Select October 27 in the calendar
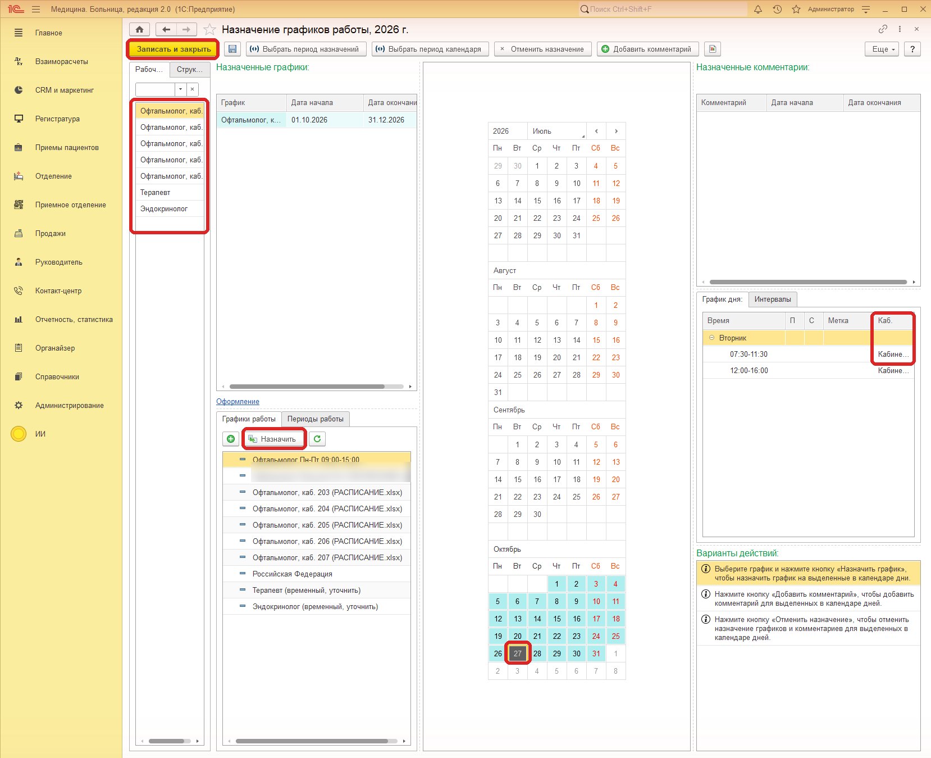This screenshot has width=931, height=758. [x=518, y=653]
